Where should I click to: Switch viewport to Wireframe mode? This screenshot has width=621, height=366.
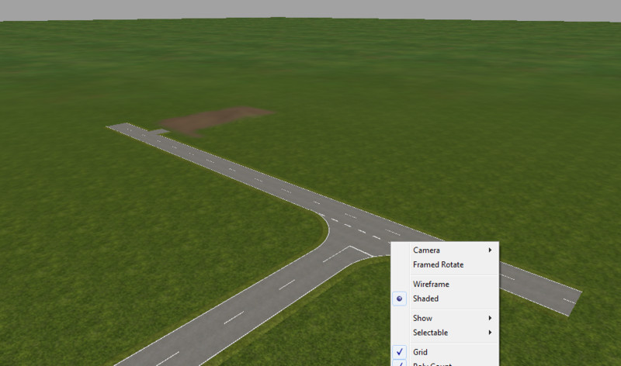click(x=431, y=285)
